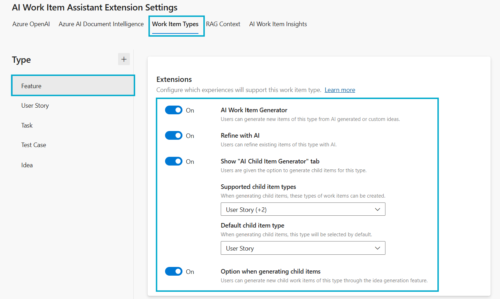This screenshot has width=500, height=299.
Task: Switch to the Azure OpenAI tab
Action: 31,24
